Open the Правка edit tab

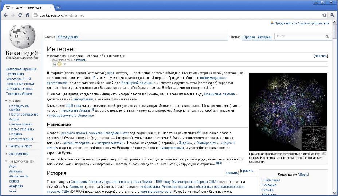(249, 37)
